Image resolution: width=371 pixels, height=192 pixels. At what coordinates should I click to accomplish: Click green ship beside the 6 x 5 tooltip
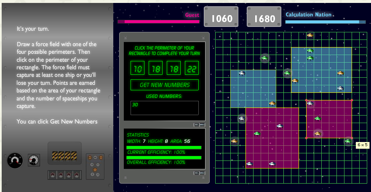tap(348, 141)
